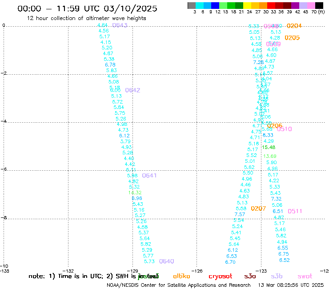The width and height of the screenshot is (329, 289).
Task: Click the pink 70 ft legend swatch
Action: [311, 5]
